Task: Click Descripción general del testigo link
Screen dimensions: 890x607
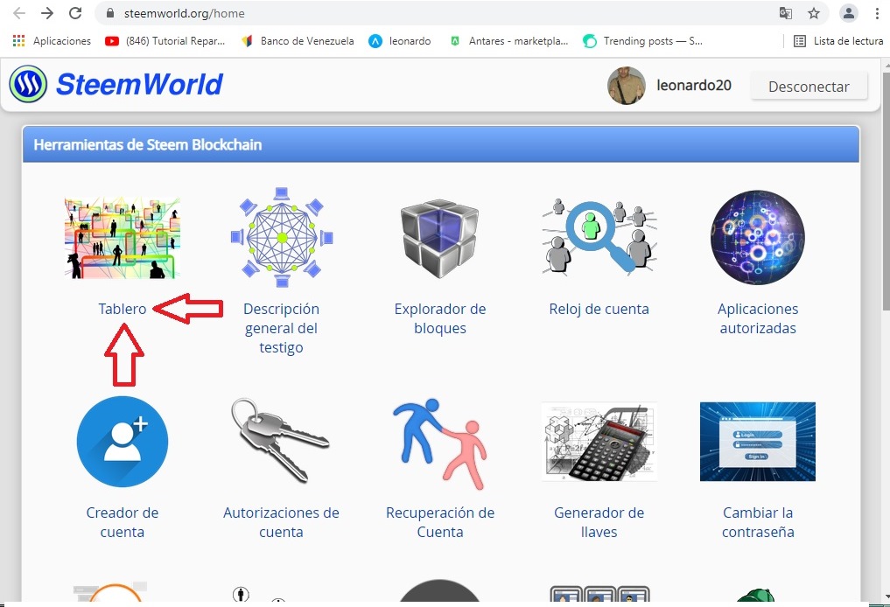Action: [x=282, y=328]
